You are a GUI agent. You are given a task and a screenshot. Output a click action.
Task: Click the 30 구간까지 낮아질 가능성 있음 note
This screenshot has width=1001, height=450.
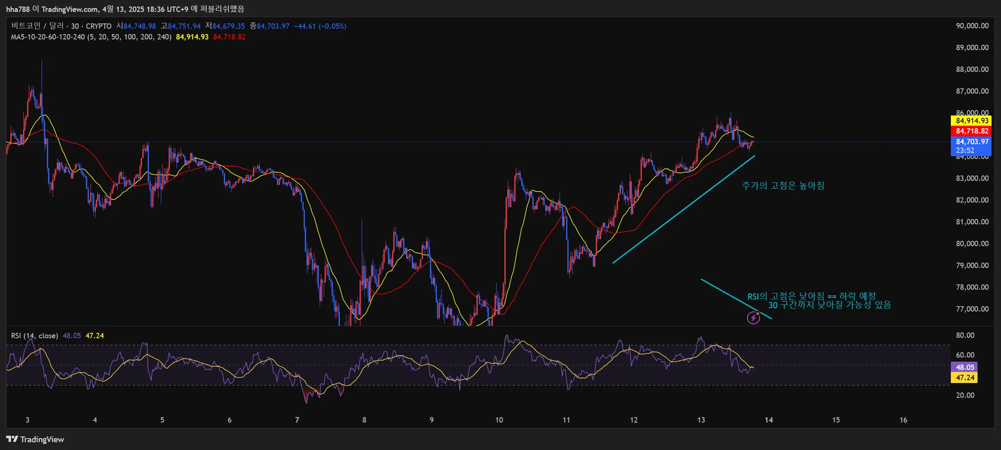coord(829,305)
